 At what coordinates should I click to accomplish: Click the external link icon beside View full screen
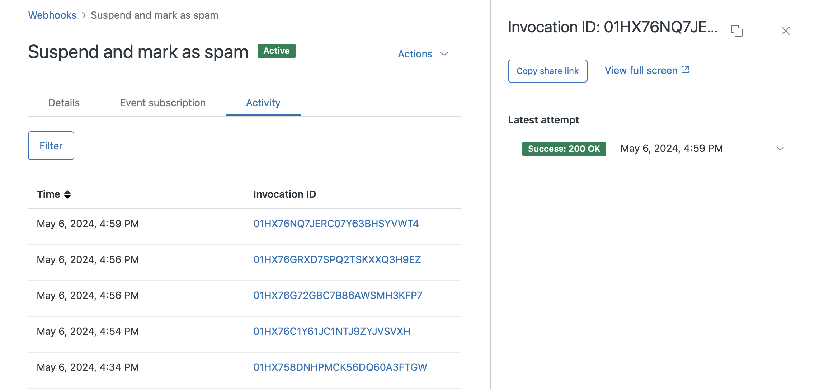(685, 70)
